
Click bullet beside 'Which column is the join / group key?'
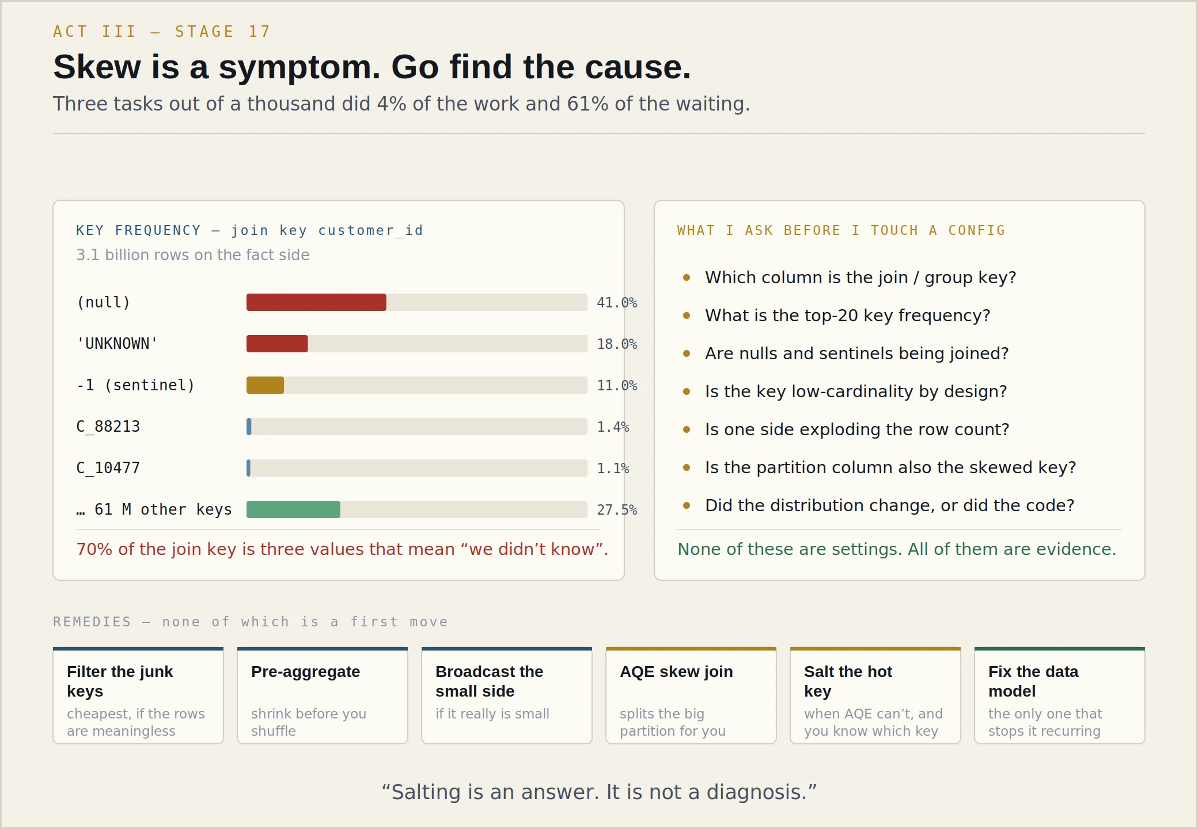[x=687, y=277]
